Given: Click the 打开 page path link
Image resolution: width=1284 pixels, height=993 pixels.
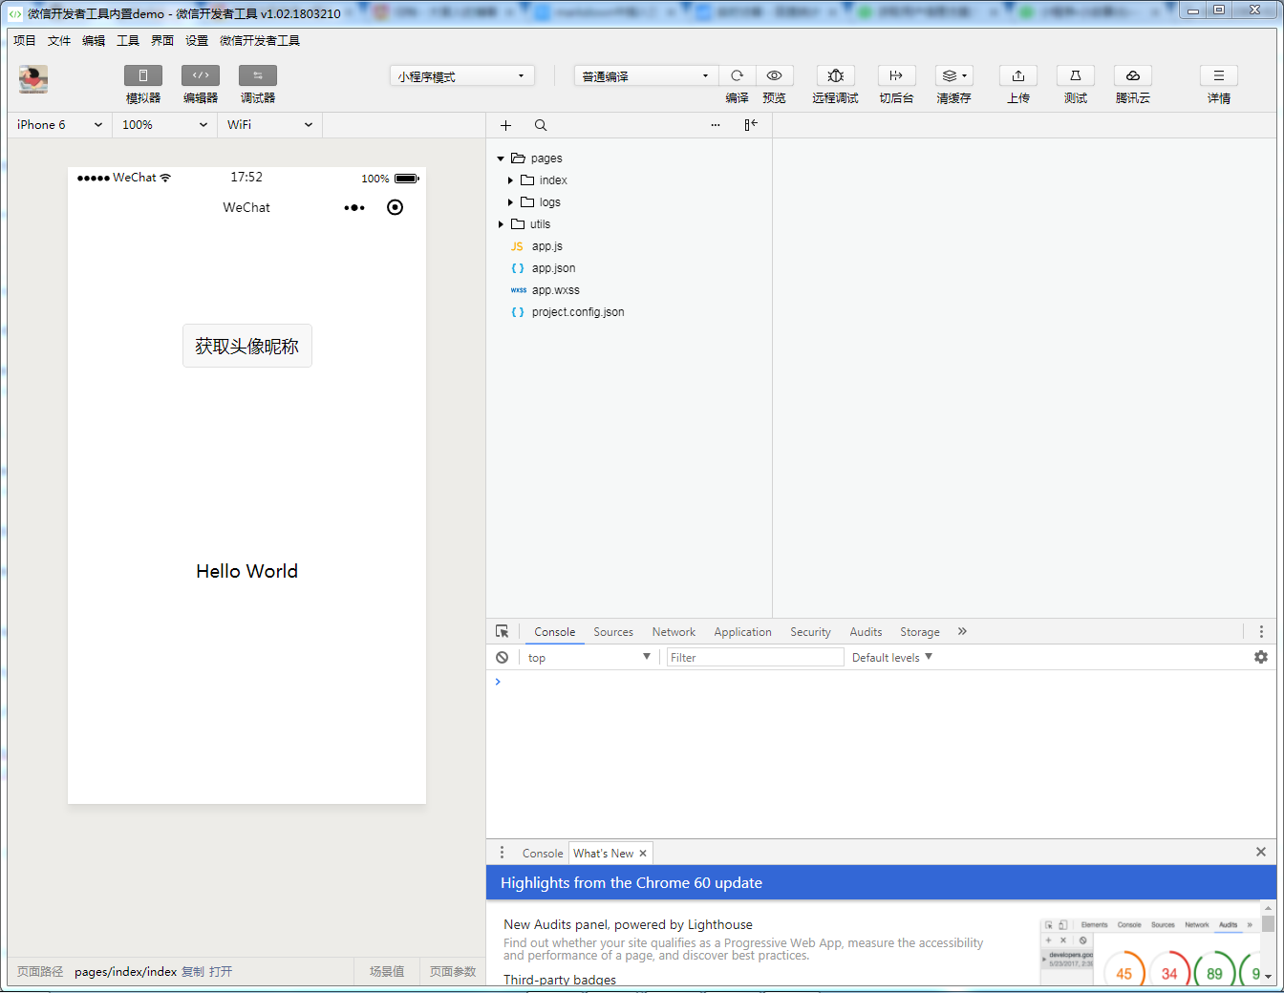Looking at the screenshot, I should coord(221,972).
